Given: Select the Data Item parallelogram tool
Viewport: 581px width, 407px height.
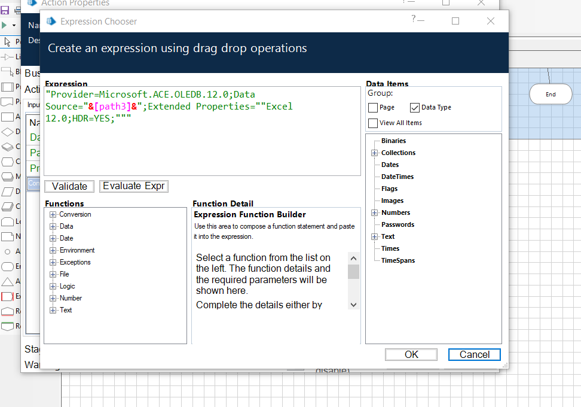Looking at the screenshot, I should tap(7, 192).
